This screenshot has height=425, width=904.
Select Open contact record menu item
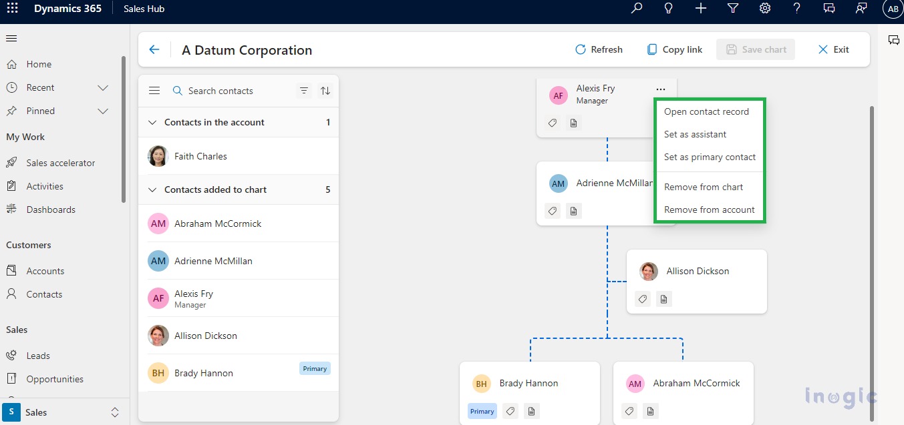pos(710,111)
